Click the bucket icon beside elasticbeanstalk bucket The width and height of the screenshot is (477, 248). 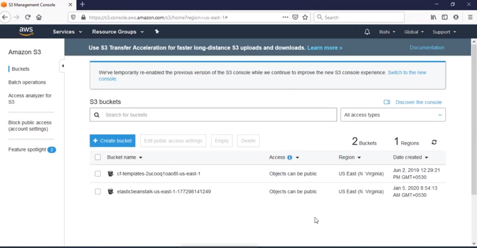point(110,191)
